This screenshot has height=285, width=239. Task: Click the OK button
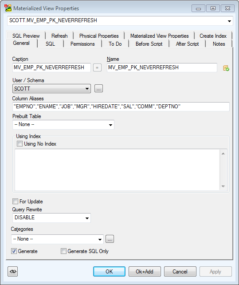tap(109, 272)
